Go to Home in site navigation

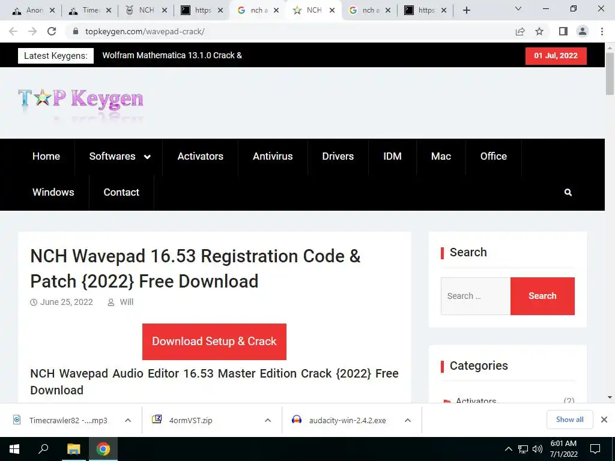point(46,157)
